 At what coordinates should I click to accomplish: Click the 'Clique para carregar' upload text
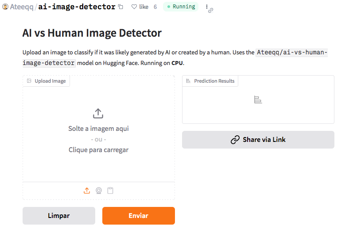[98, 150]
